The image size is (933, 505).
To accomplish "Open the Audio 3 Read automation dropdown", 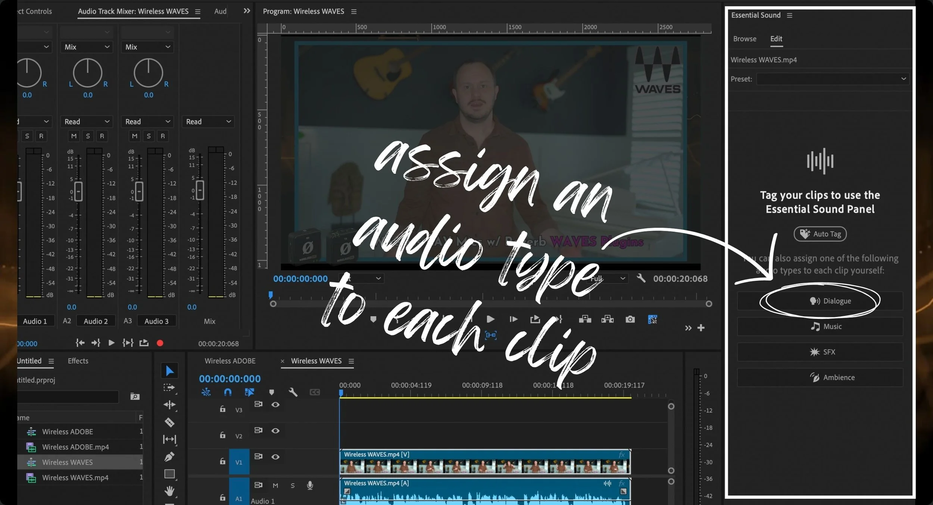I will (x=147, y=122).
